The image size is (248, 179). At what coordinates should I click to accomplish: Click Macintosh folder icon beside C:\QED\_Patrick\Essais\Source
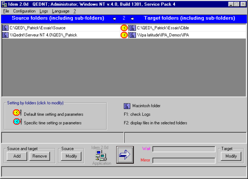click(x=5, y=28)
